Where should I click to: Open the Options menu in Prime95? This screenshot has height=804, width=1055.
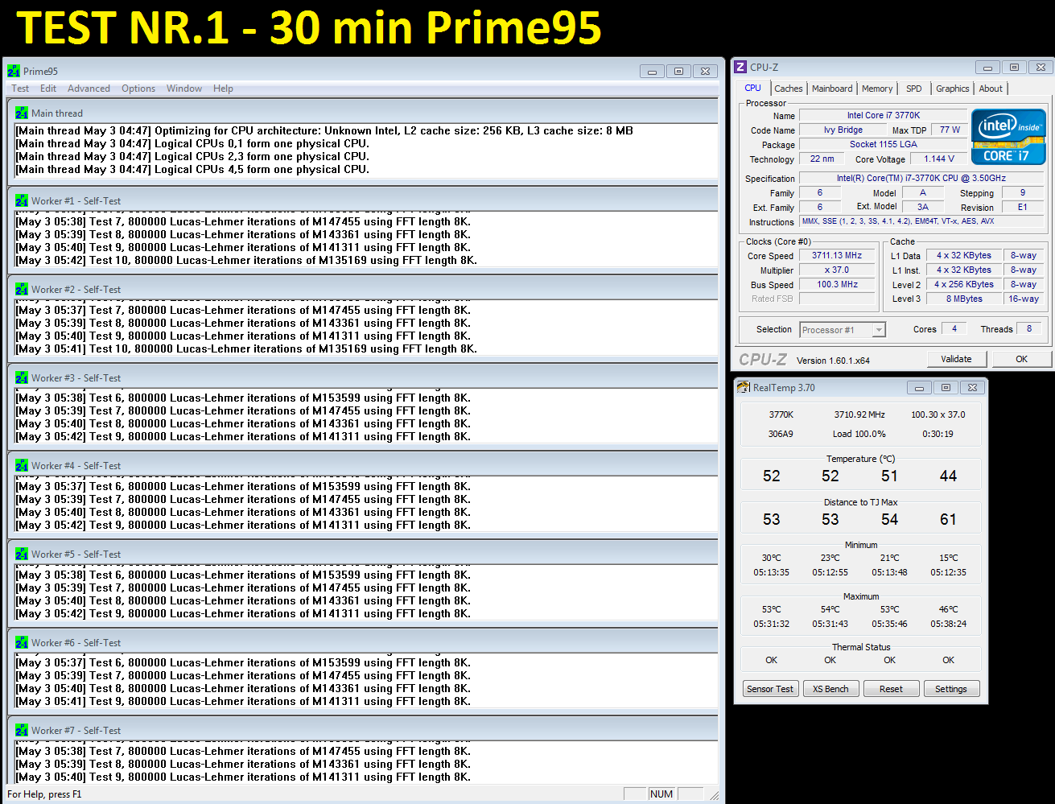(x=138, y=89)
